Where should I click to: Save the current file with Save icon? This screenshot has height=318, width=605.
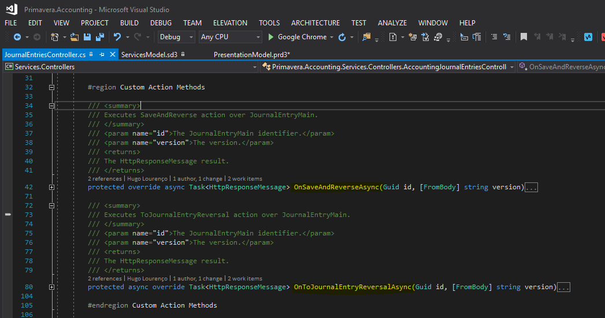(x=87, y=37)
